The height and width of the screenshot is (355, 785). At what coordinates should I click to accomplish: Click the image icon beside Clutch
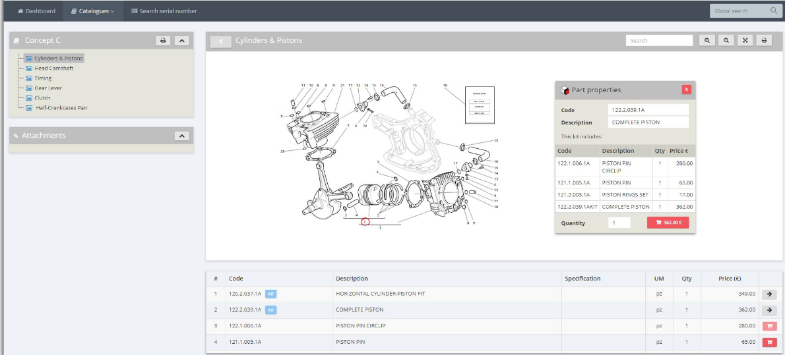coord(29,98)
